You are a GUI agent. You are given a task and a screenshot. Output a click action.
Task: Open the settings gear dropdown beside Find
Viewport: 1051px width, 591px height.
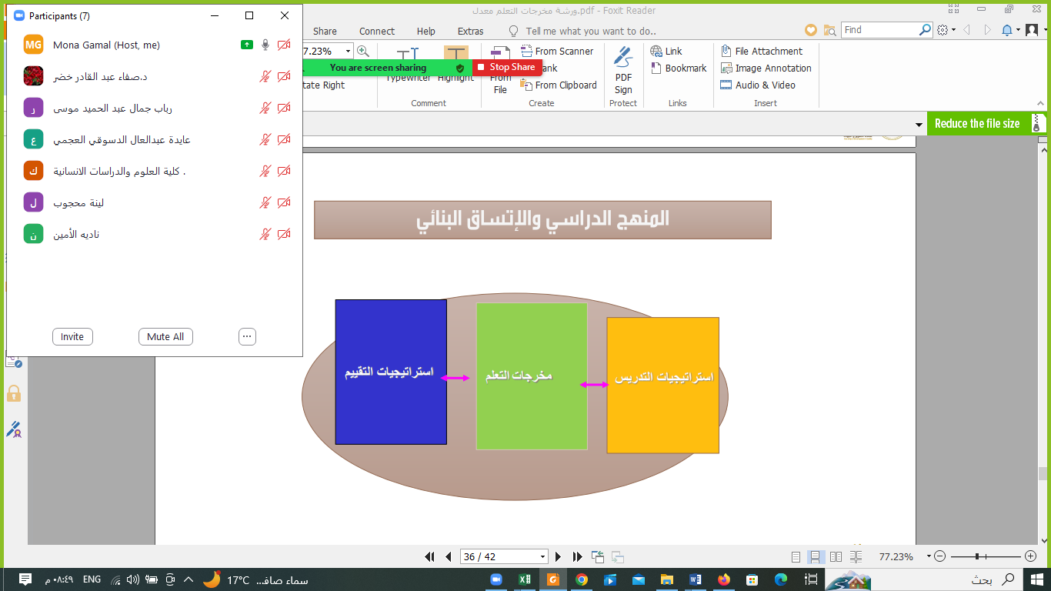point(946,30)
